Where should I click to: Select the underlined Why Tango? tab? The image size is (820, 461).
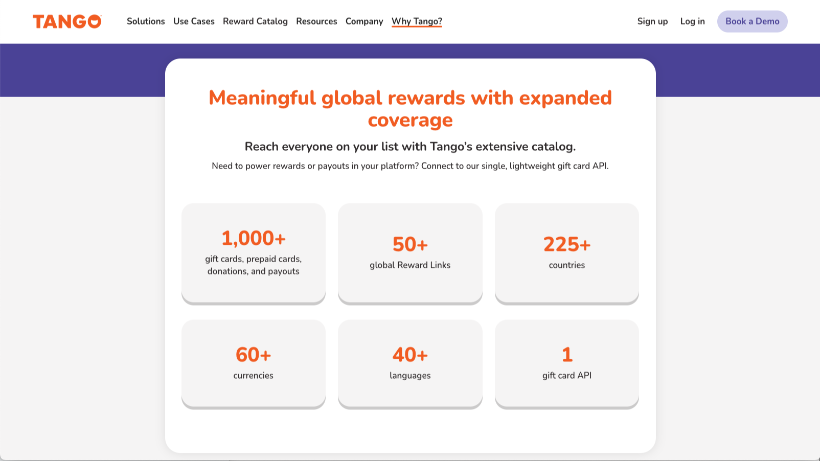coord(417,21)
